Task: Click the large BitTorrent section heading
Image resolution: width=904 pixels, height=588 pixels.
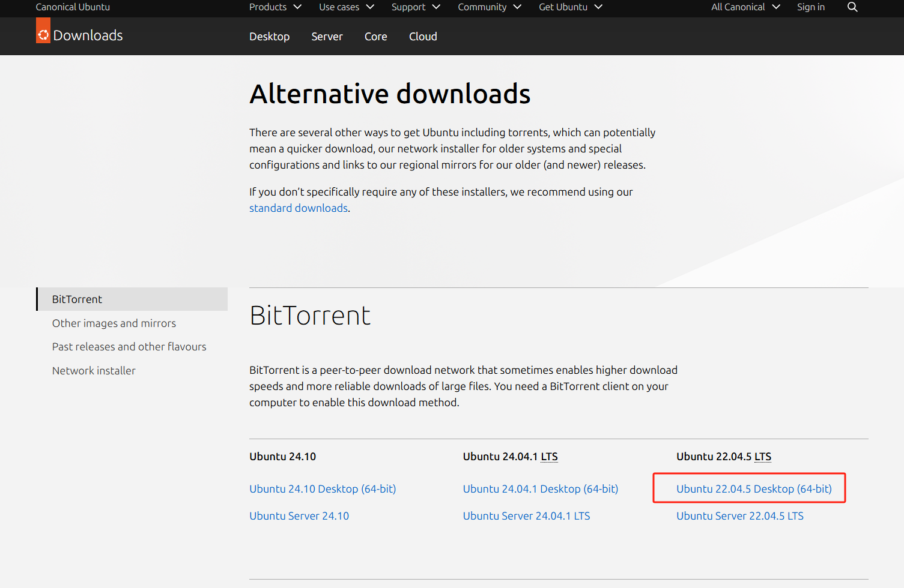Action: coord(310,316)
